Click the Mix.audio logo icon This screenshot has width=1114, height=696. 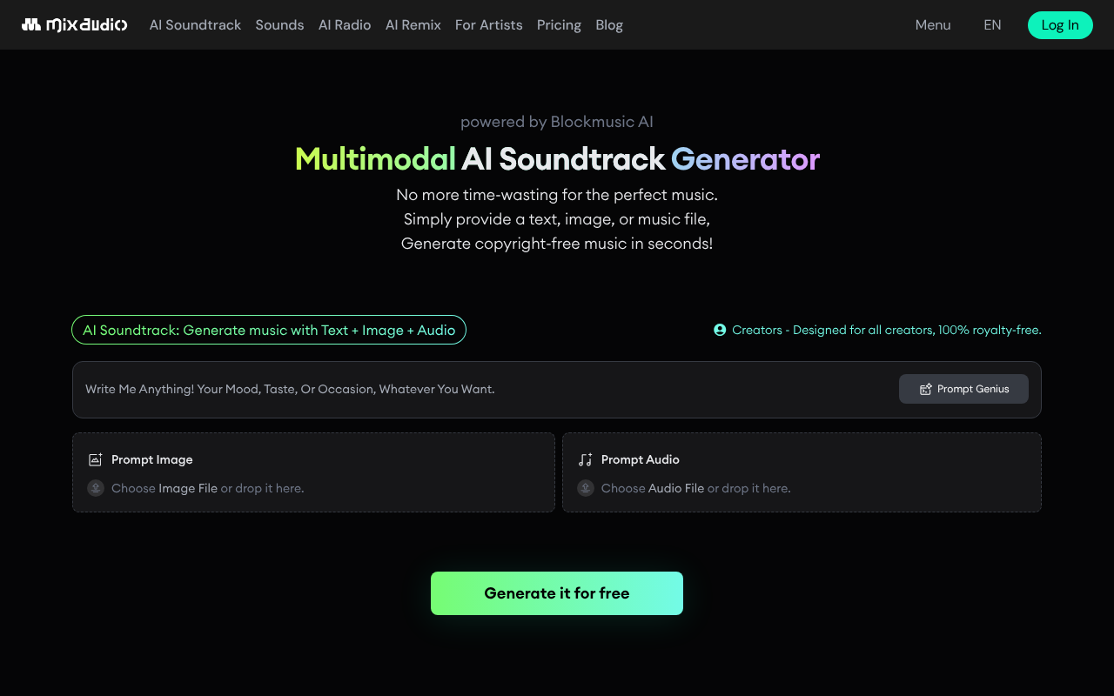tap(31, 24)
